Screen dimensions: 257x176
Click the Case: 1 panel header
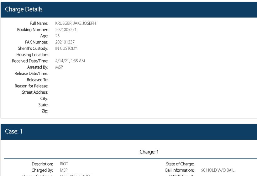(14, 132)
